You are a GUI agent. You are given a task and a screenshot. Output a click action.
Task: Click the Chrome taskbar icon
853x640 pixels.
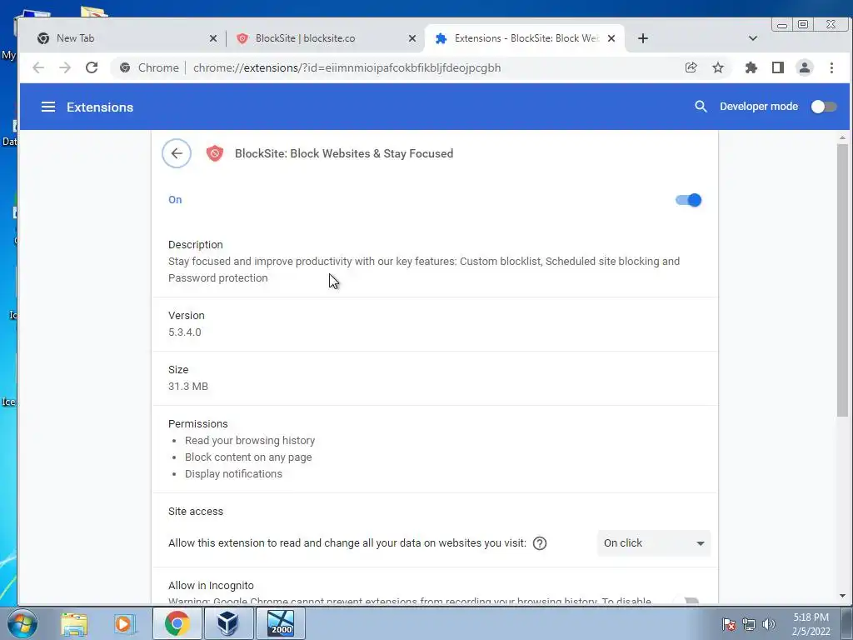[177, 623]
